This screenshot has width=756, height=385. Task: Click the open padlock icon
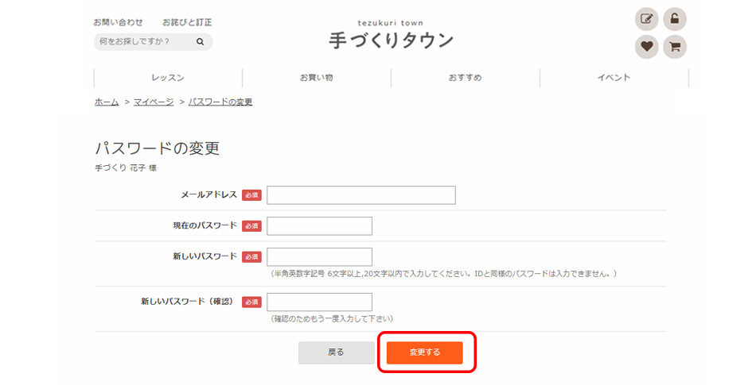675,19
